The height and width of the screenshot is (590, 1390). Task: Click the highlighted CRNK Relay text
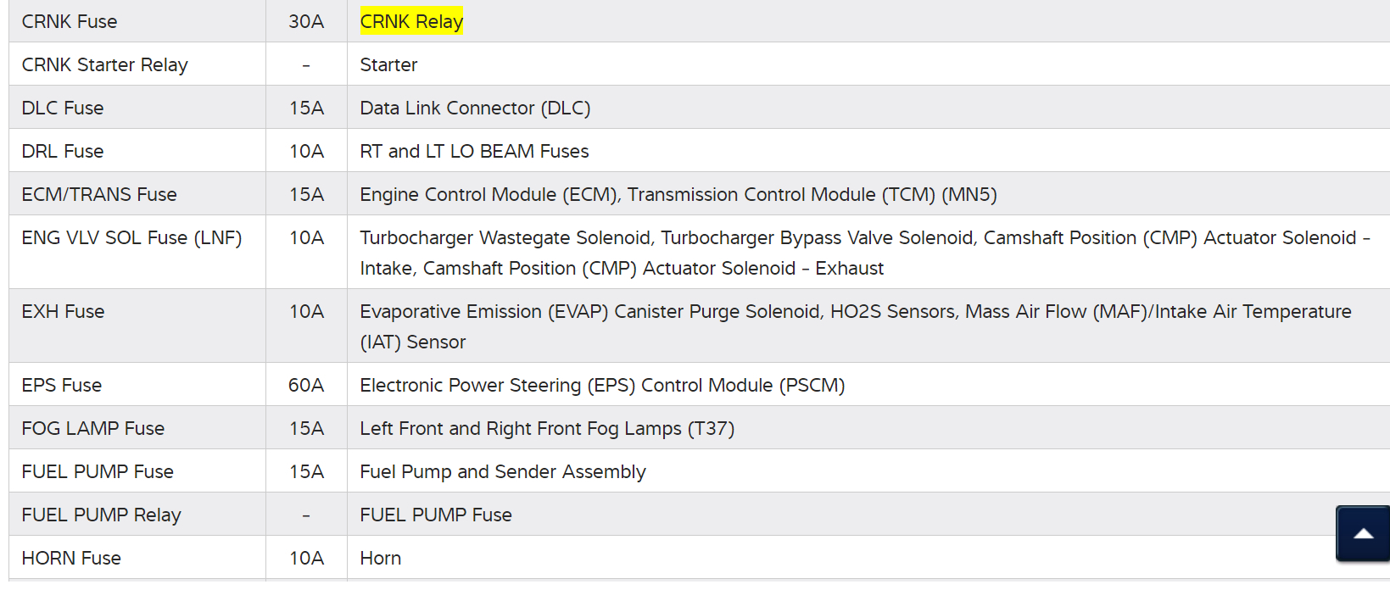[x=411, y=22]
